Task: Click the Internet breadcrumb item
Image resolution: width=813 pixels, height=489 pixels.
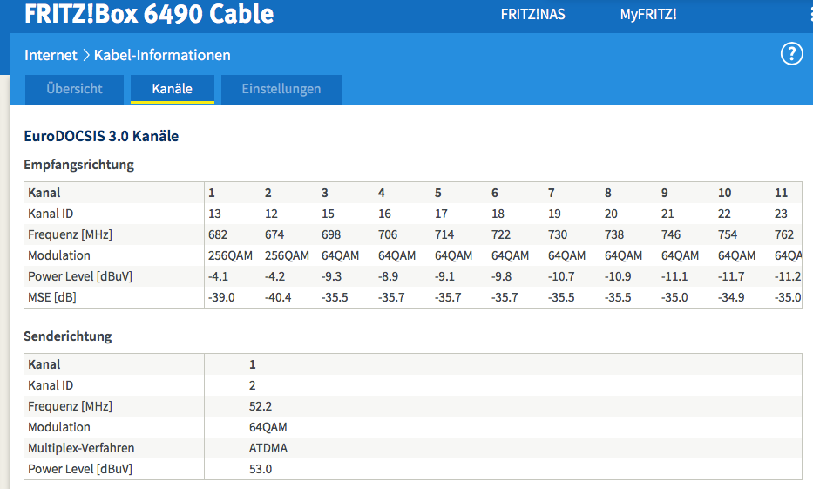Action: (x=51, y=55)
